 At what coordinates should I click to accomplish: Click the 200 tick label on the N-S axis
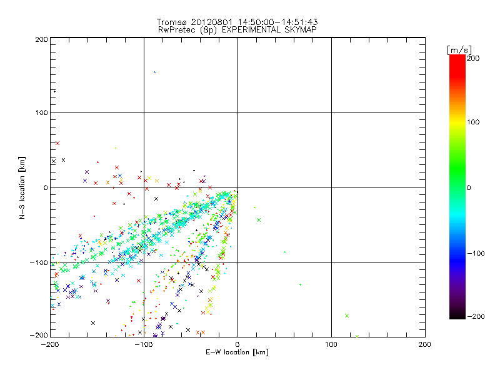(x=41, y=39)
